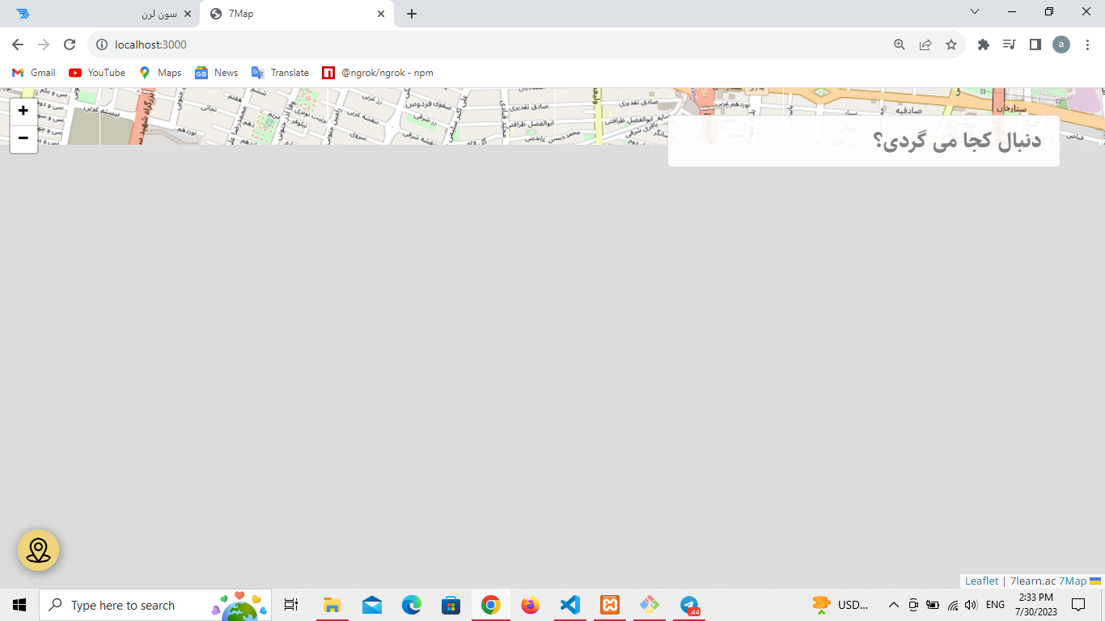Open volume control in system tray
Viewport: 1105px width, 621px height.
[971, 605]
